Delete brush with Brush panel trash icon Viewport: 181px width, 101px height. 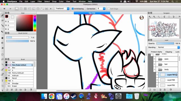(31, 89)
